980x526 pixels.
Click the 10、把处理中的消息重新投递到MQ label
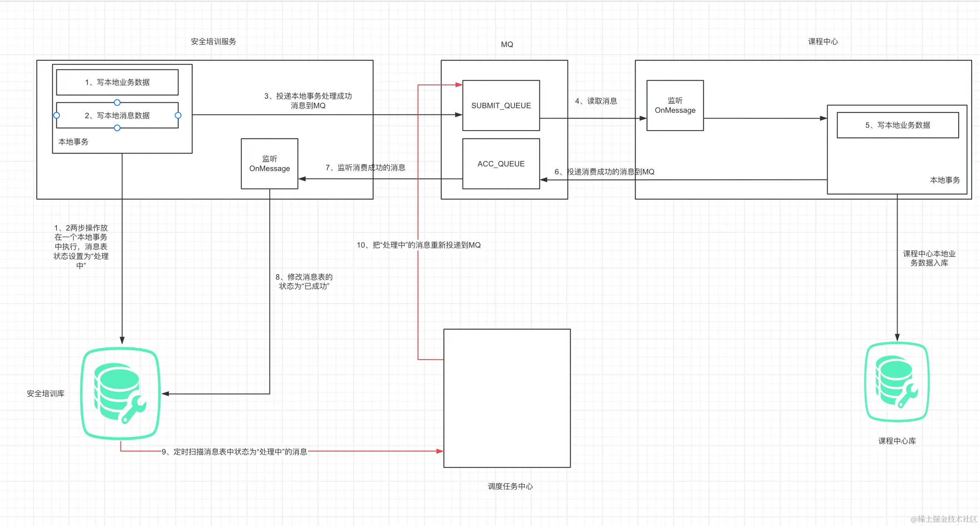pyautogui.click(x=418, y=245)
